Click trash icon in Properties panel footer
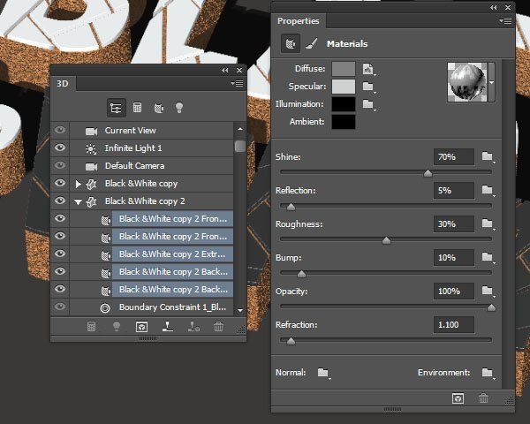Screen dimensions: 530x424 pyautogui.click(x=483, y=398)
